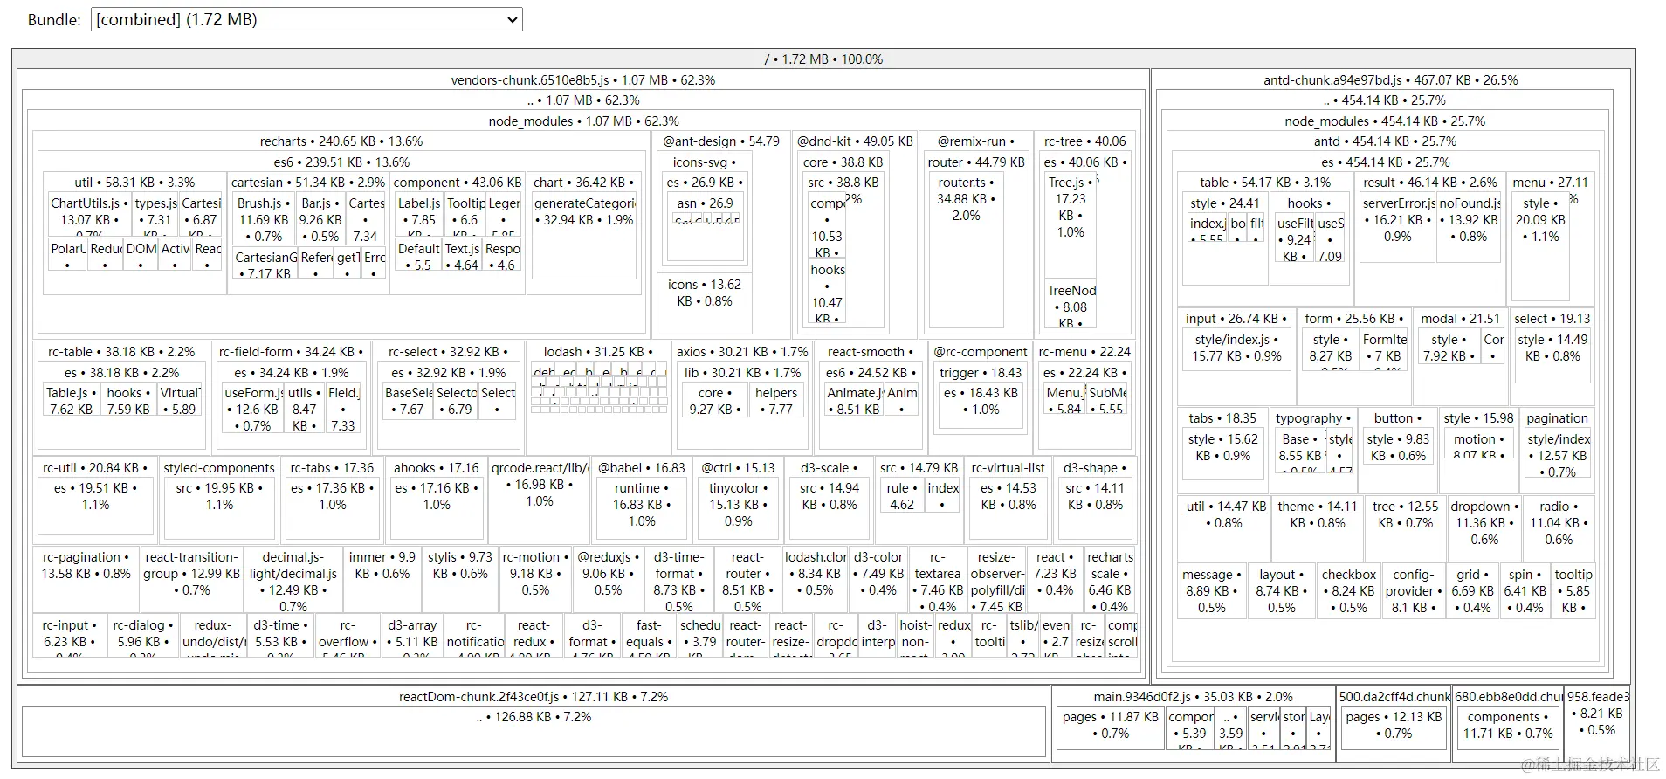This screenshot has height=779, width=1666.
Task: Click the d3-shape block header
Action: 1094,467
